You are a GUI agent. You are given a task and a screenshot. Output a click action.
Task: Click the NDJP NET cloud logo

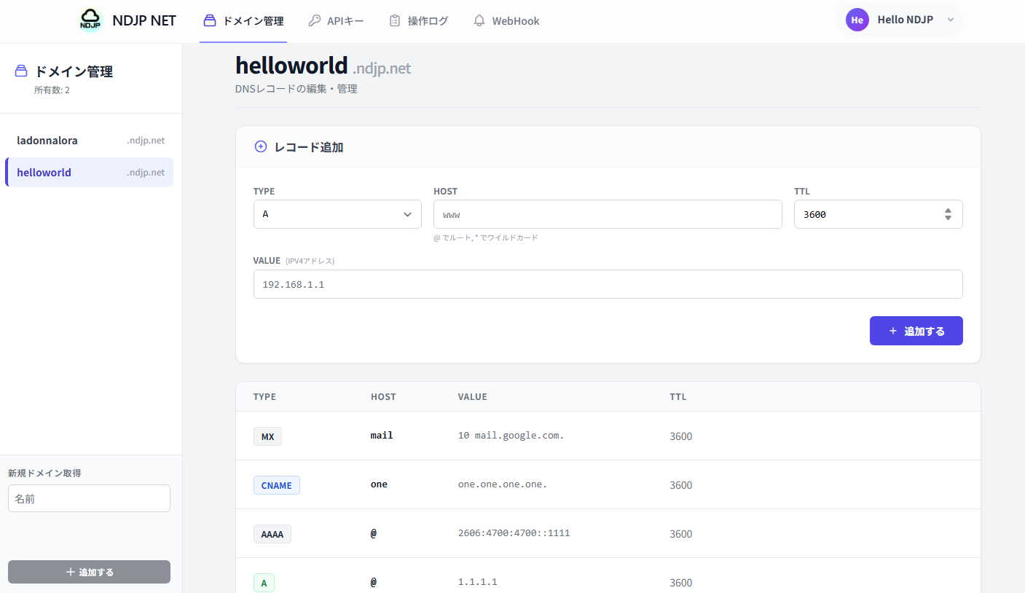(90, 20)
